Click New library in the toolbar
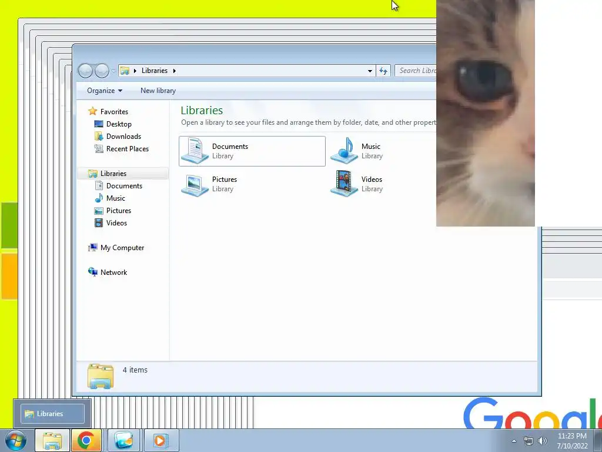602x452 pixels. coord(158,91)
